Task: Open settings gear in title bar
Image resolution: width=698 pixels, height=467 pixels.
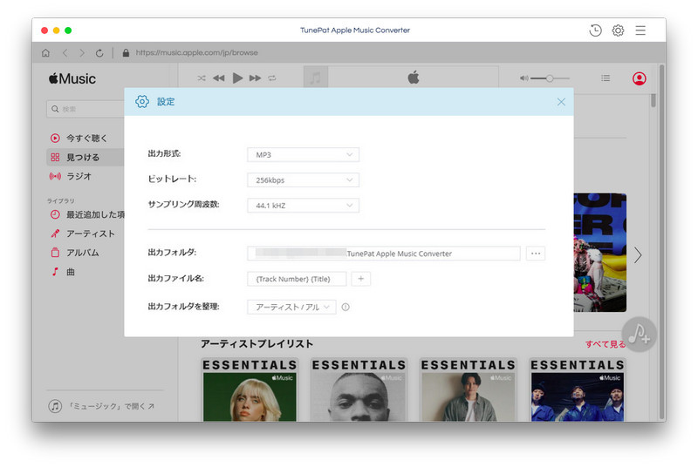Action: [x=618, y=30]
